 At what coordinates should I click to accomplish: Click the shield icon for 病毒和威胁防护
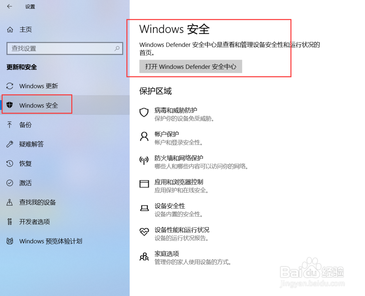click(144, 113)
